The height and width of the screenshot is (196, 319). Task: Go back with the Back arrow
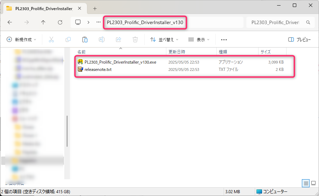(10, 22)
